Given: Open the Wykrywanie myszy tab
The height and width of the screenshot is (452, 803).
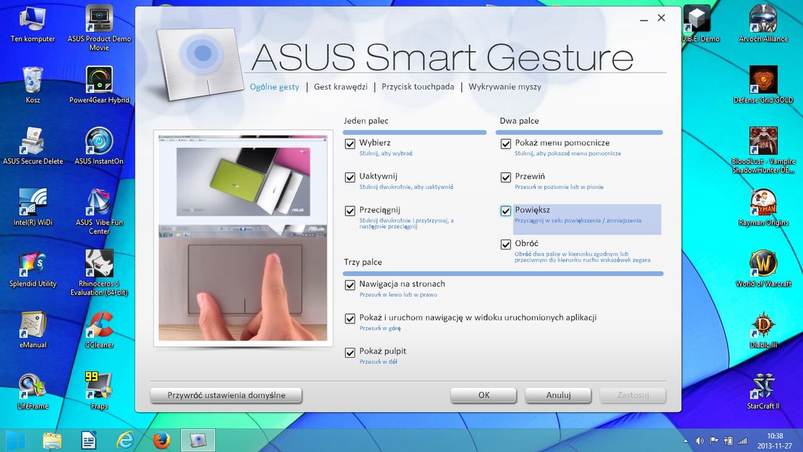Looking at the screenshot, I should click(x=504, y=87).
